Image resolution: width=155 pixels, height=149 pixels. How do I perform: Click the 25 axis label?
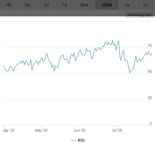[150, 98]
